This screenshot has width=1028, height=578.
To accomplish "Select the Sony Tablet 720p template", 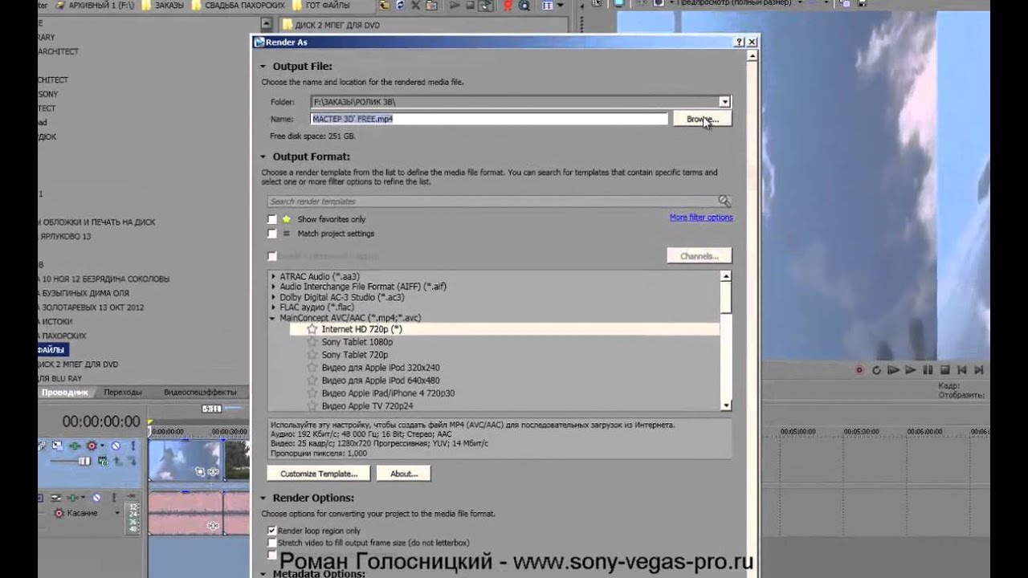I will 355,355.
